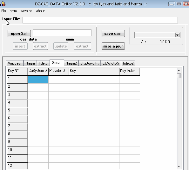Switch to the Cryptoworks tab
This screenshot has height=170, width=189.
pos(90,63)
